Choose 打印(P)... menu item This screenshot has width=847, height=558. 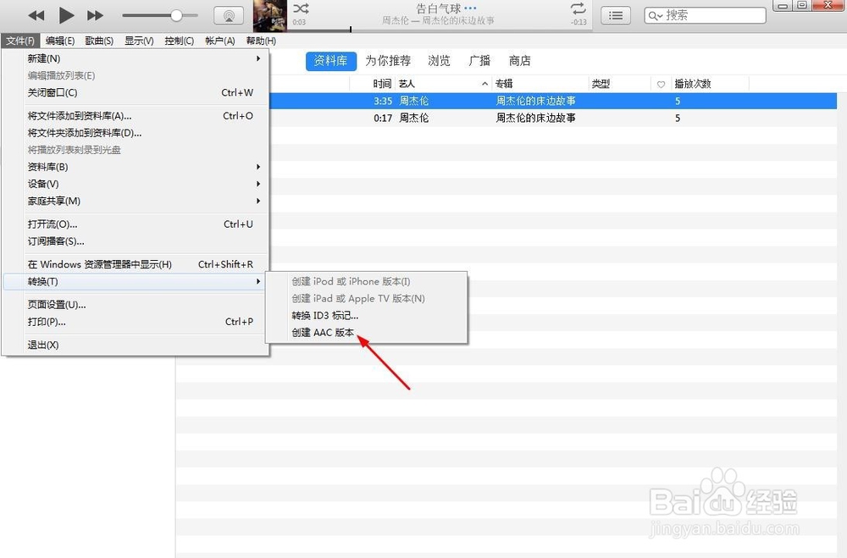(135, 322)
